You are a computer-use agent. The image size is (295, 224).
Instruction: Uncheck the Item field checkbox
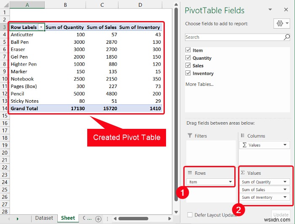188,50
